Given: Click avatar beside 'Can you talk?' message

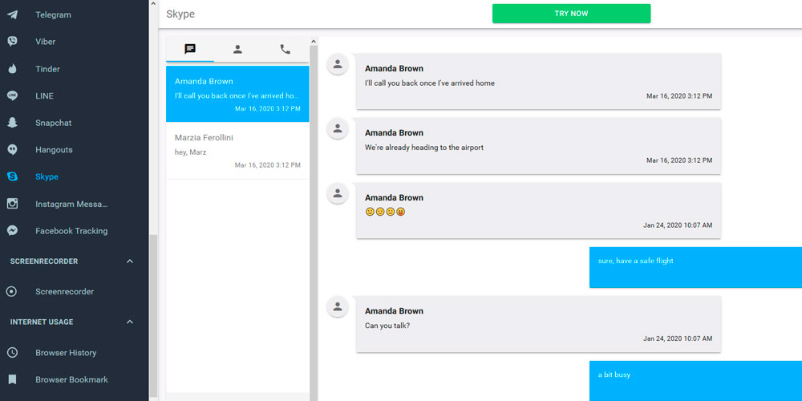Looking at the screenshot, I should pos(338,307).
